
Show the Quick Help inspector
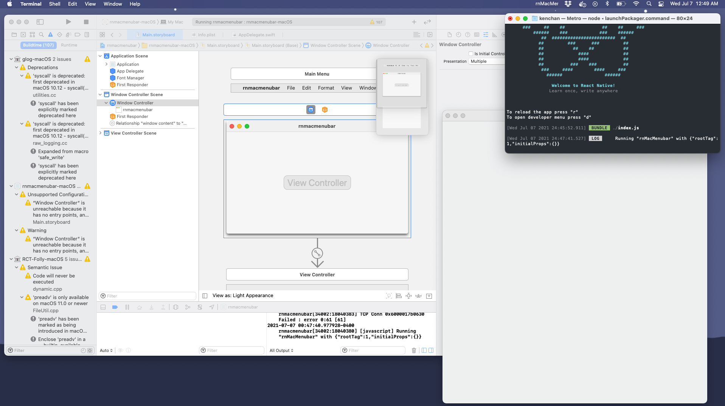click(467, 34)
